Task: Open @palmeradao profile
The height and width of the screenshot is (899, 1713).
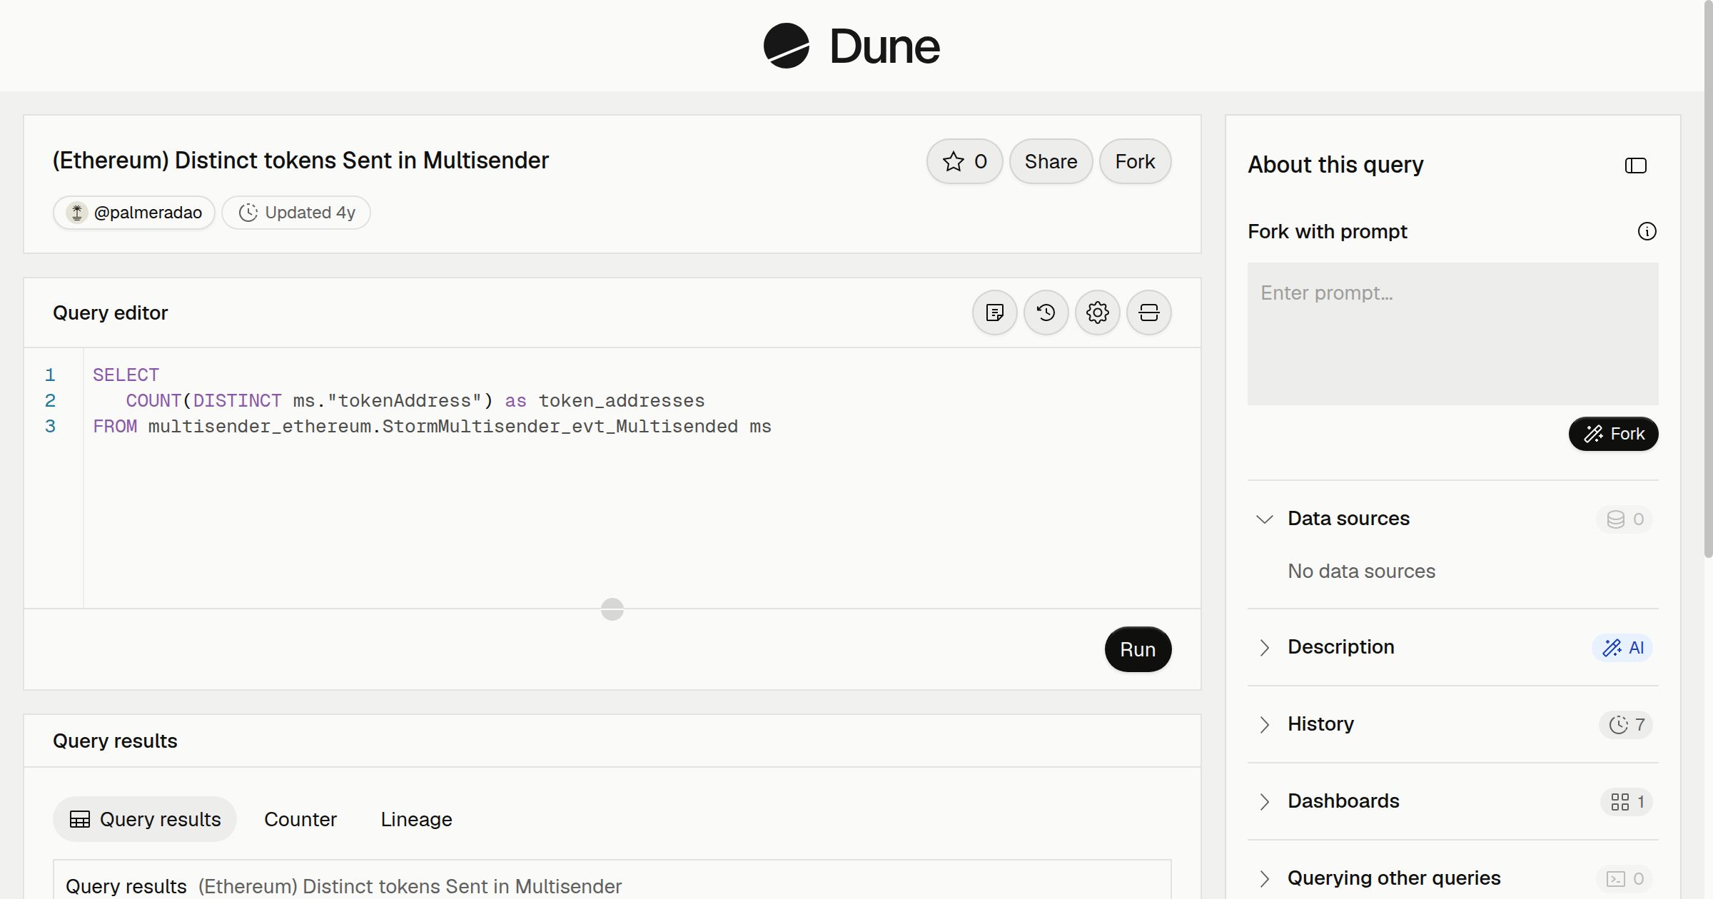Action: [134, 213]
